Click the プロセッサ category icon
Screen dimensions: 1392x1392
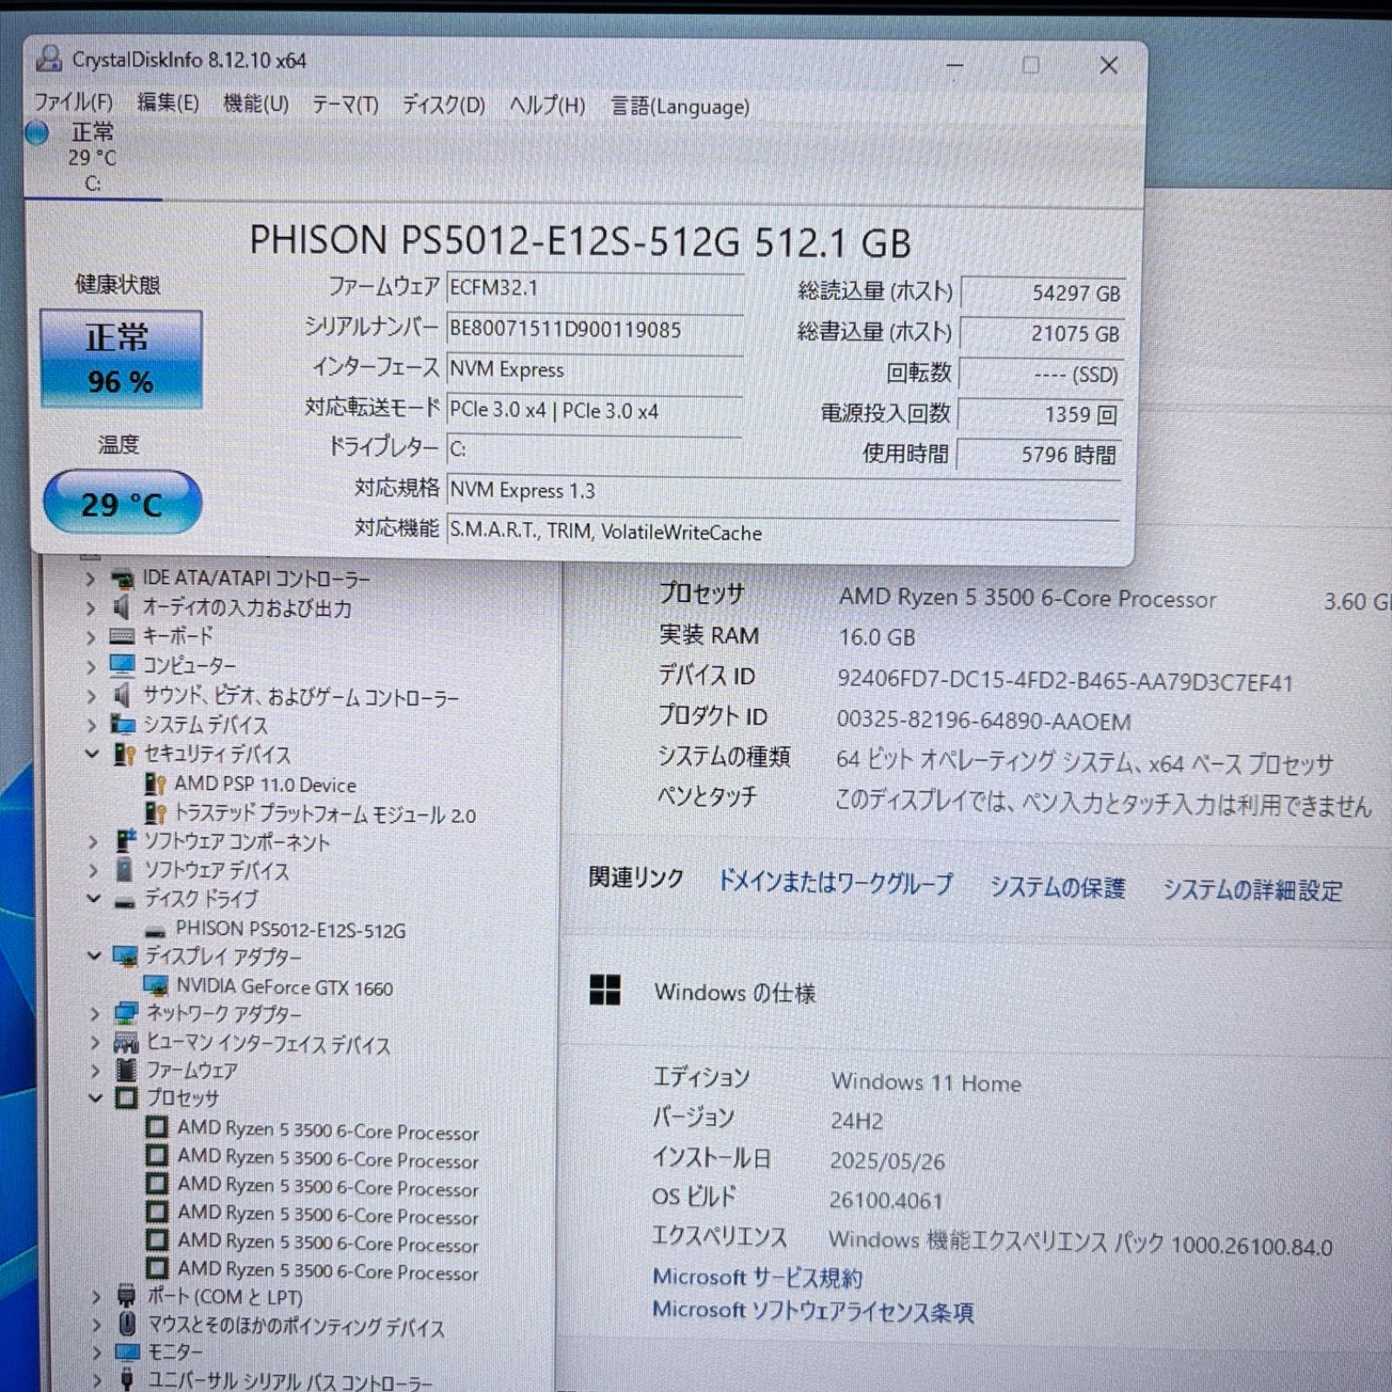coord(127,1098)
